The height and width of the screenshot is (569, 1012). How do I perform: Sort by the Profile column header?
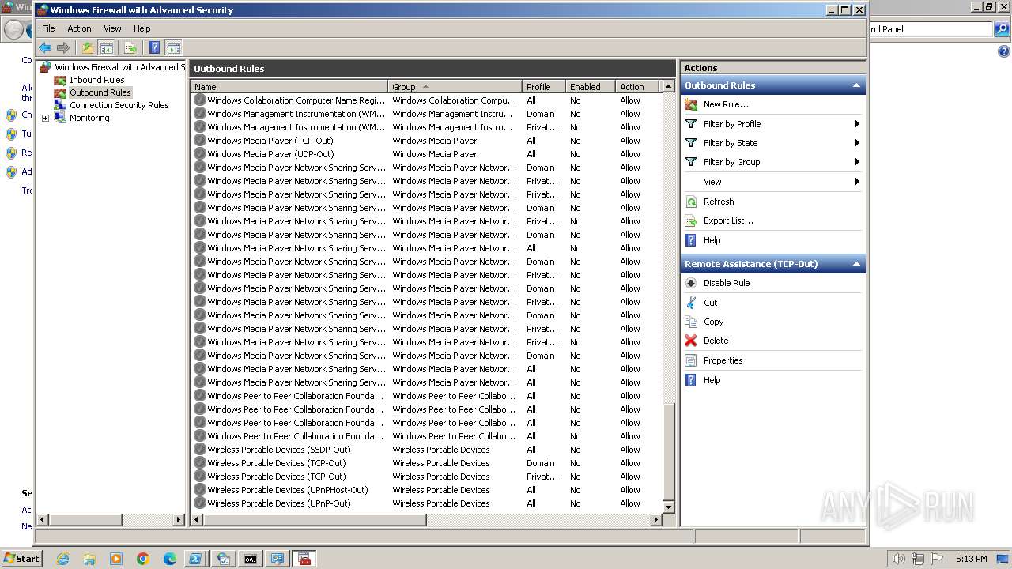point(544,87)
